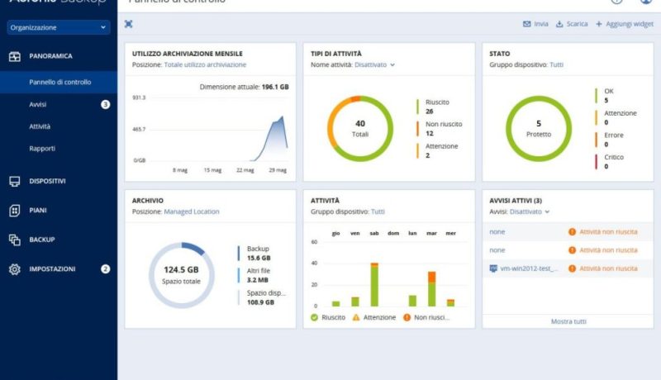Click the Scarica download icon
The height and width of the screenshot is (380, 661).
[x=559, y=24]
